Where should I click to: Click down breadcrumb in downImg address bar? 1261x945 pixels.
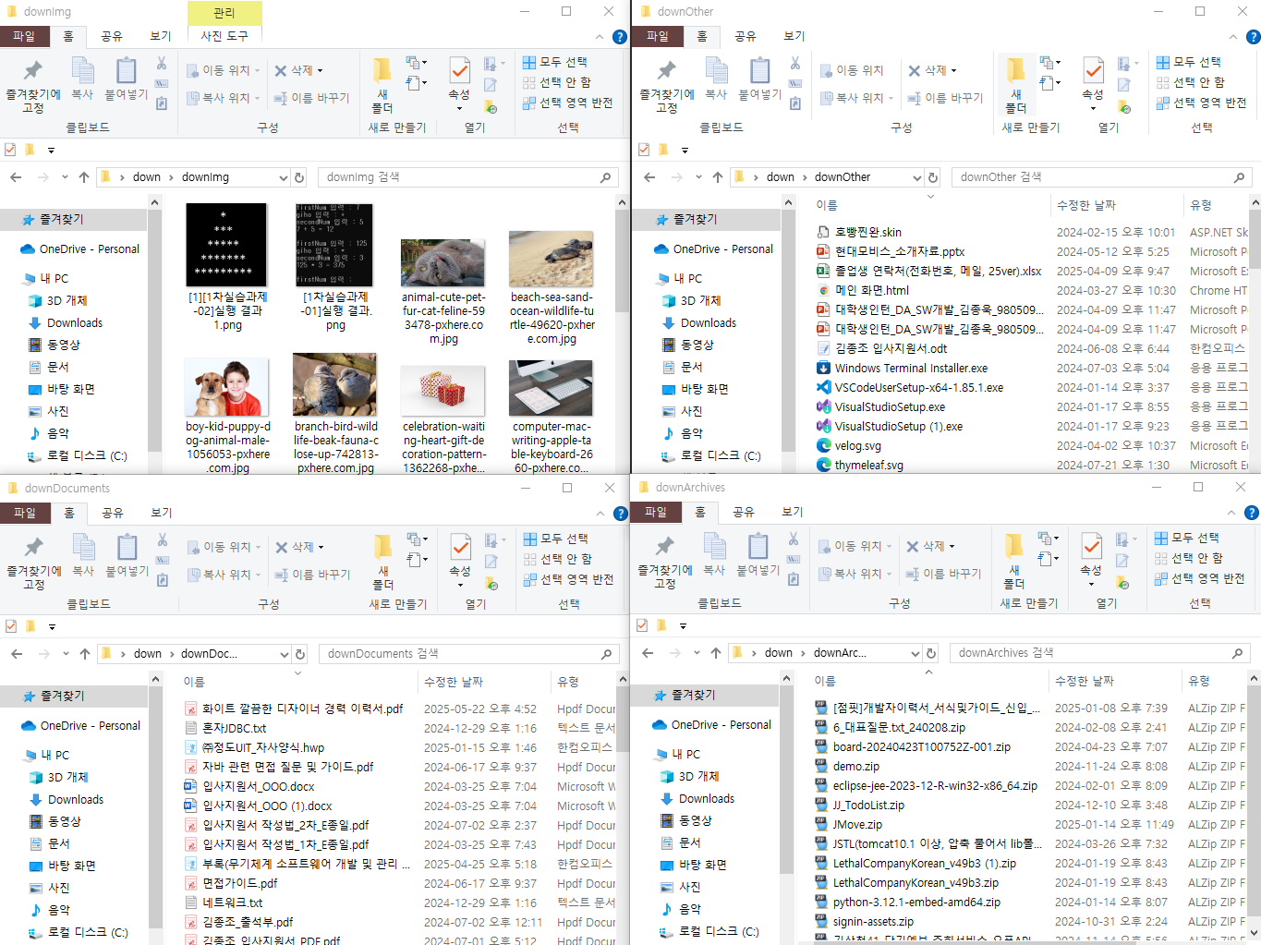146,177
